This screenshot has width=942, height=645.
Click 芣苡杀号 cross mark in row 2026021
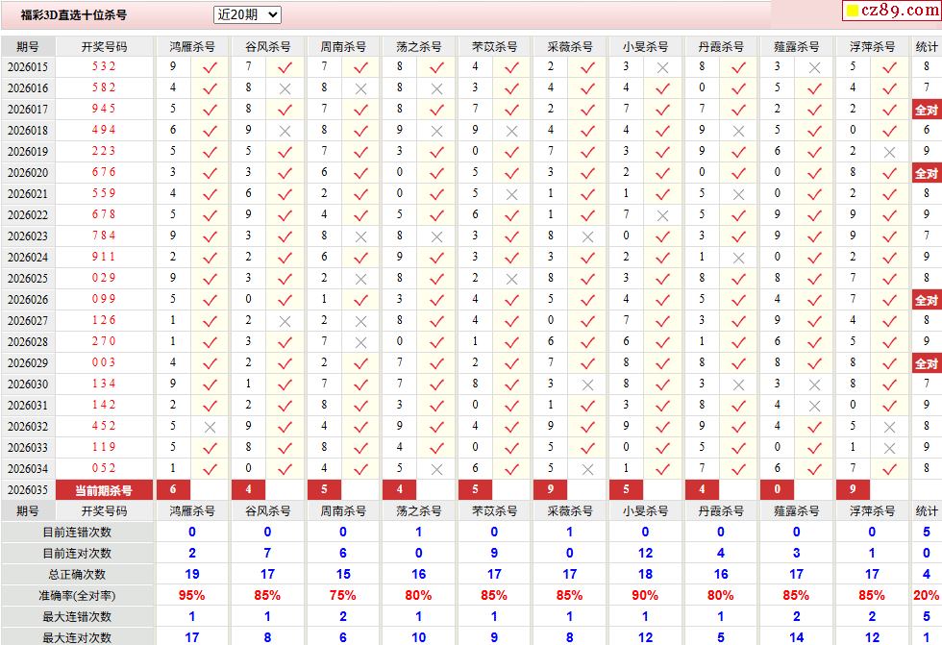511,194
